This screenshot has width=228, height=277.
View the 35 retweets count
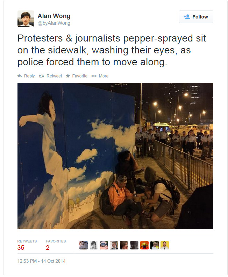(x=21, y=247)
